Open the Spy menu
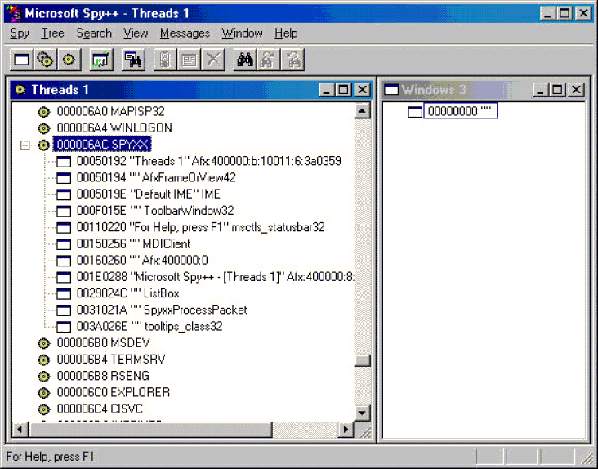598x469 pixels. (x=20, y=33)
